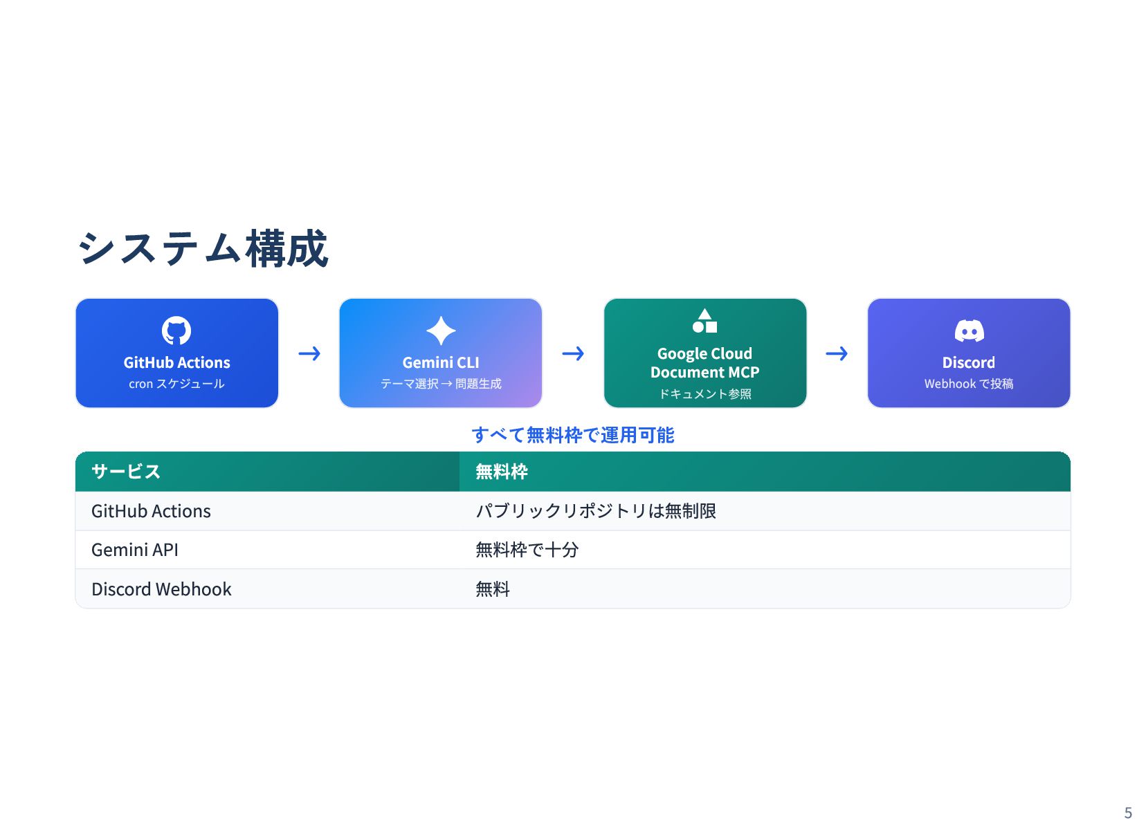Click the 'テーマ選択 → 問題生成' subtitle

(x=441, y=384)
